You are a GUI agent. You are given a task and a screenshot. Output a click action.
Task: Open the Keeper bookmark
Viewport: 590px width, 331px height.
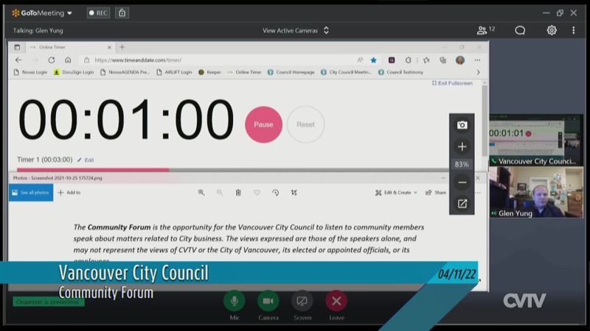(x=209, y=72)
